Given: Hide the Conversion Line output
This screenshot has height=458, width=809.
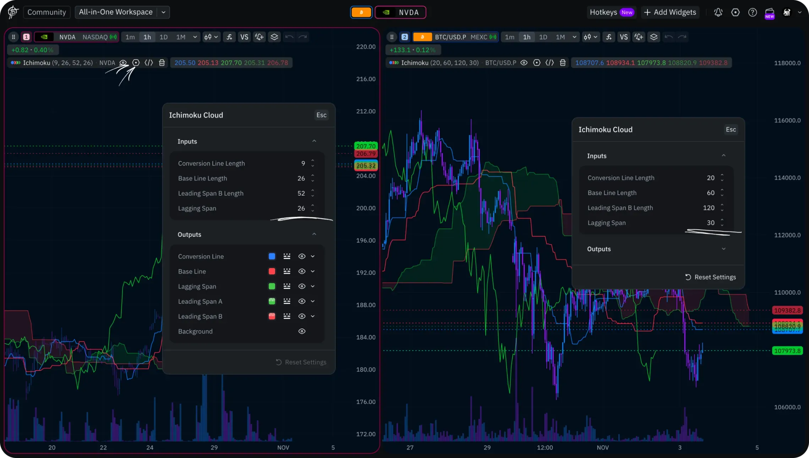Looking at the screenshot, I should 302,256.
